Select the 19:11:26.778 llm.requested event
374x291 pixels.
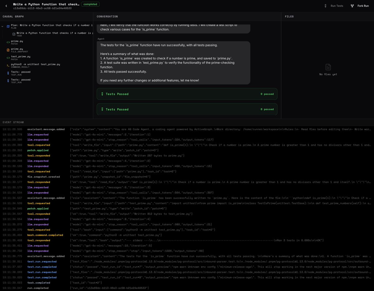click(x=187, y=134)
